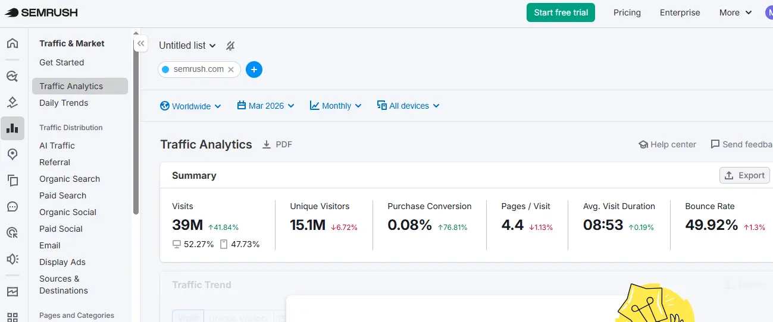Screen dimensions: 773x322
Task: Open the Display Ads report
Action: [x=62, y=262]
